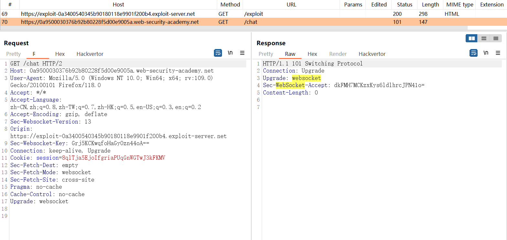Switch to combined tabbed layout view
507x240 pixels.
click(x=496, y=38)
